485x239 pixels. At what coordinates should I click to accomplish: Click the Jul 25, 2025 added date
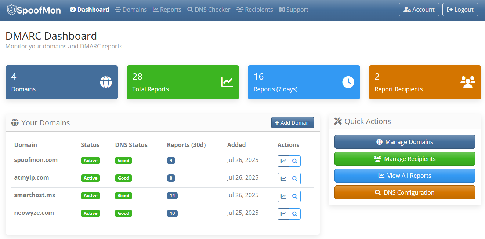(243, 213)
